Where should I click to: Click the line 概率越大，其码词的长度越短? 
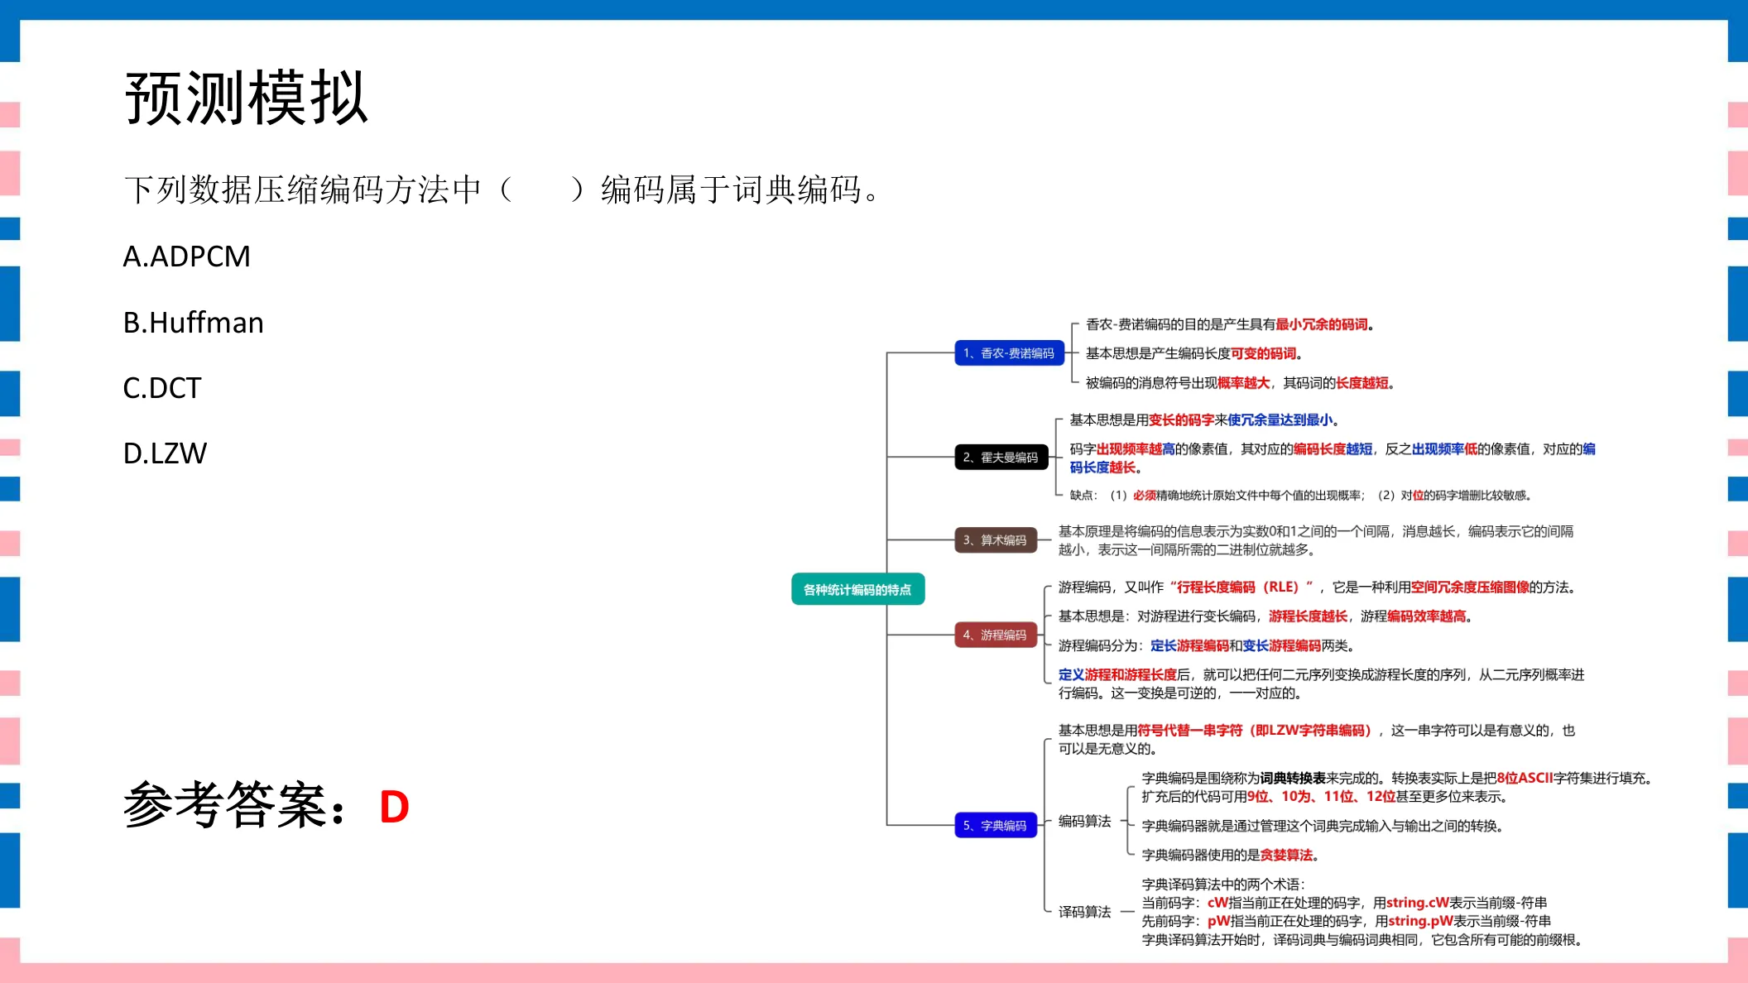tap(1241, 382)
